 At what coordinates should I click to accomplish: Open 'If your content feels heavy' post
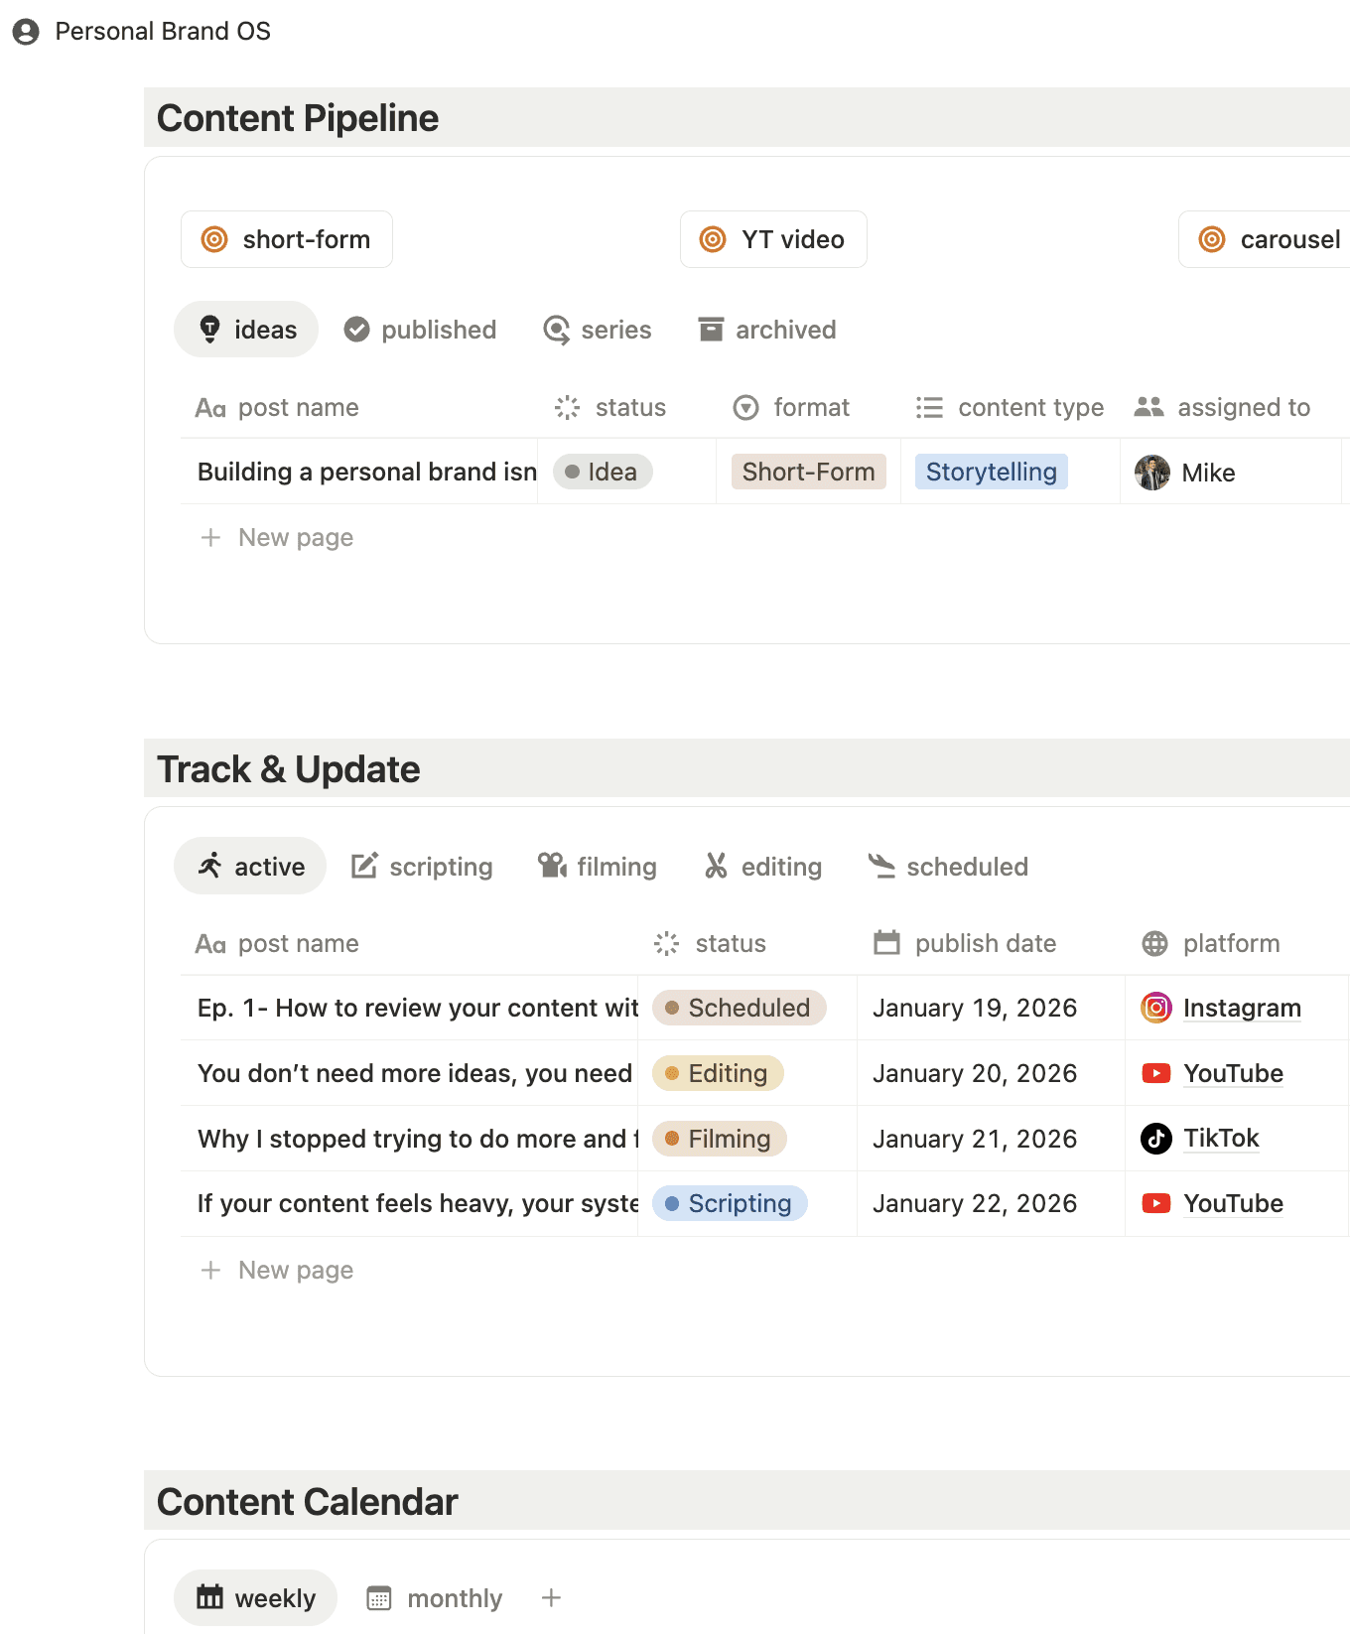[x=418, y=1203]
